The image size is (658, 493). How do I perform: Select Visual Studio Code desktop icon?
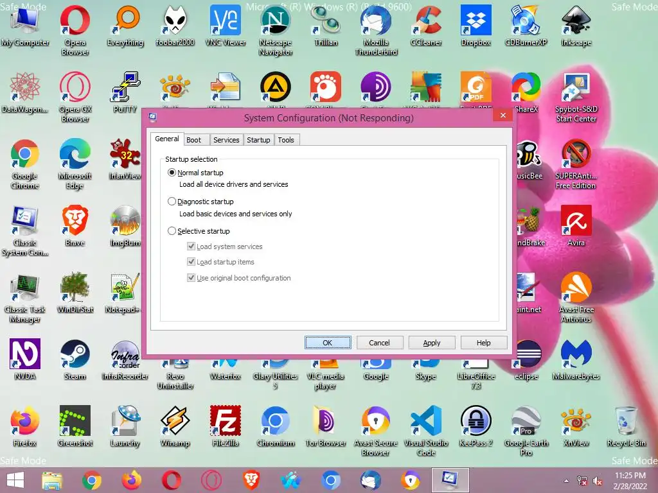pos(426,431)
